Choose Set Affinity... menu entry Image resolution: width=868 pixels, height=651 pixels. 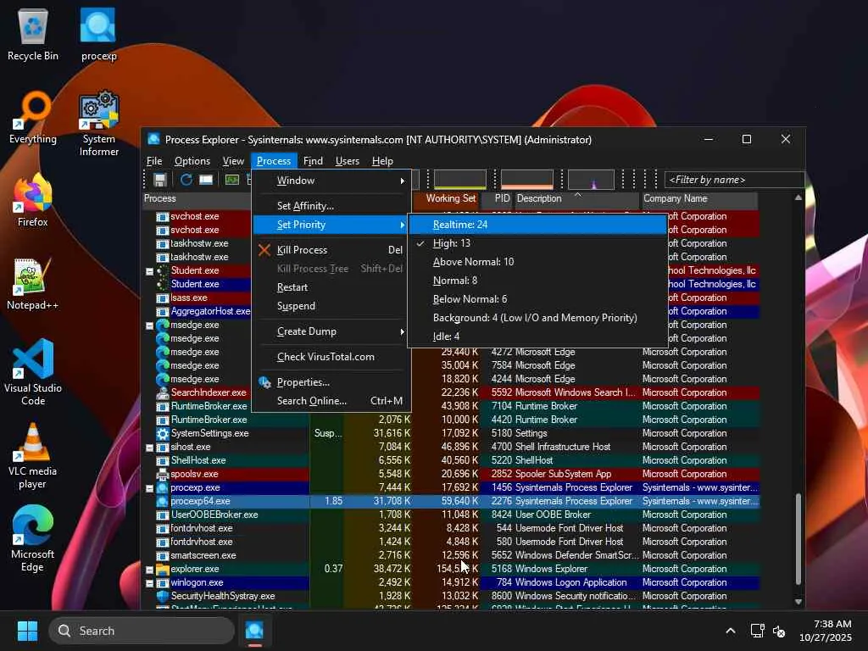(331, 206)
